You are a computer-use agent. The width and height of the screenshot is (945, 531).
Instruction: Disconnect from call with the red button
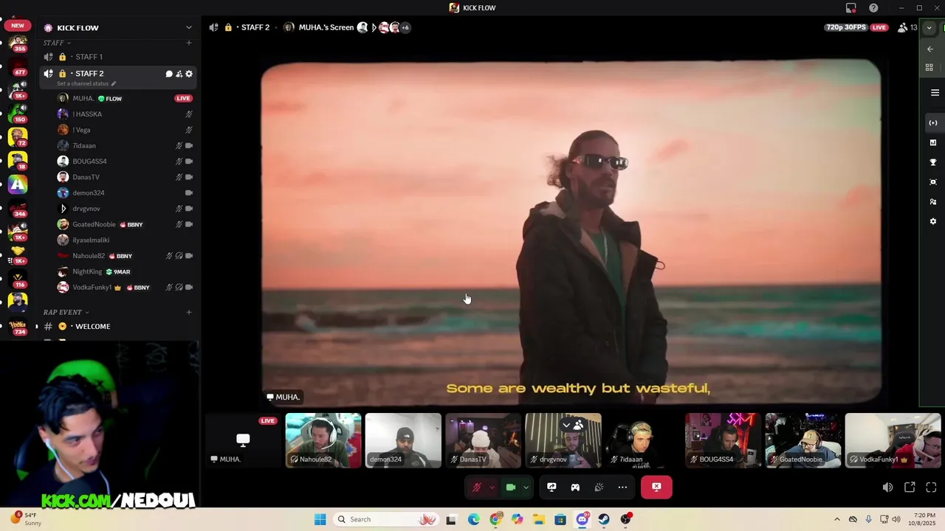click(656, 487)
